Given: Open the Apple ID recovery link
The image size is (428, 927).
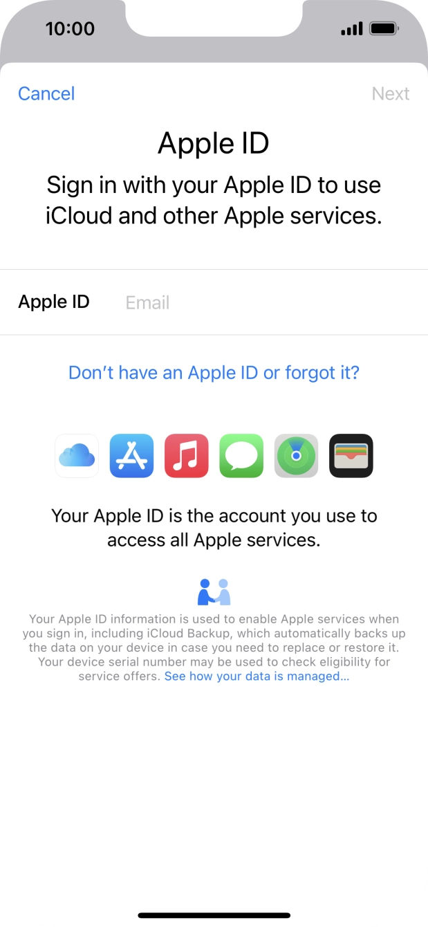Looking at the screenshot, I should pos(214,372).
